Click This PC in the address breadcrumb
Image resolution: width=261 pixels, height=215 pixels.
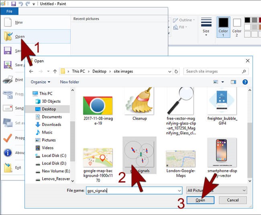79,71
